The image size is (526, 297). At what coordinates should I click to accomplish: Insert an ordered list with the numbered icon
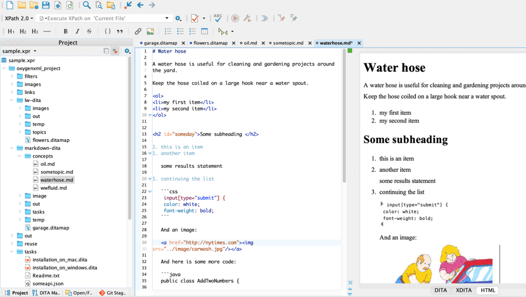(168, 31)
